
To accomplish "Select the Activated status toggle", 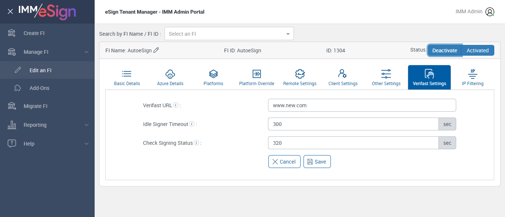I will (x=477, y=50).
